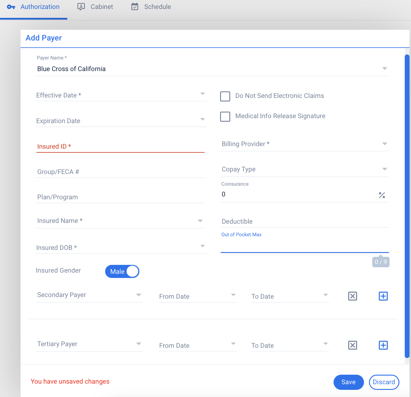
Task: Discard the unsaved changes
Action: (384, 382)
